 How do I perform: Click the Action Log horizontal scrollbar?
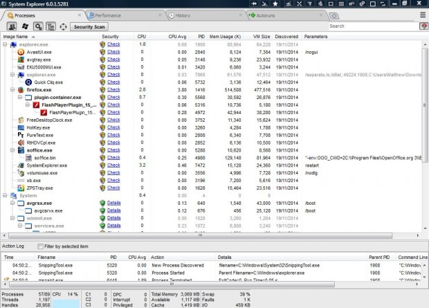pos(172,284)
